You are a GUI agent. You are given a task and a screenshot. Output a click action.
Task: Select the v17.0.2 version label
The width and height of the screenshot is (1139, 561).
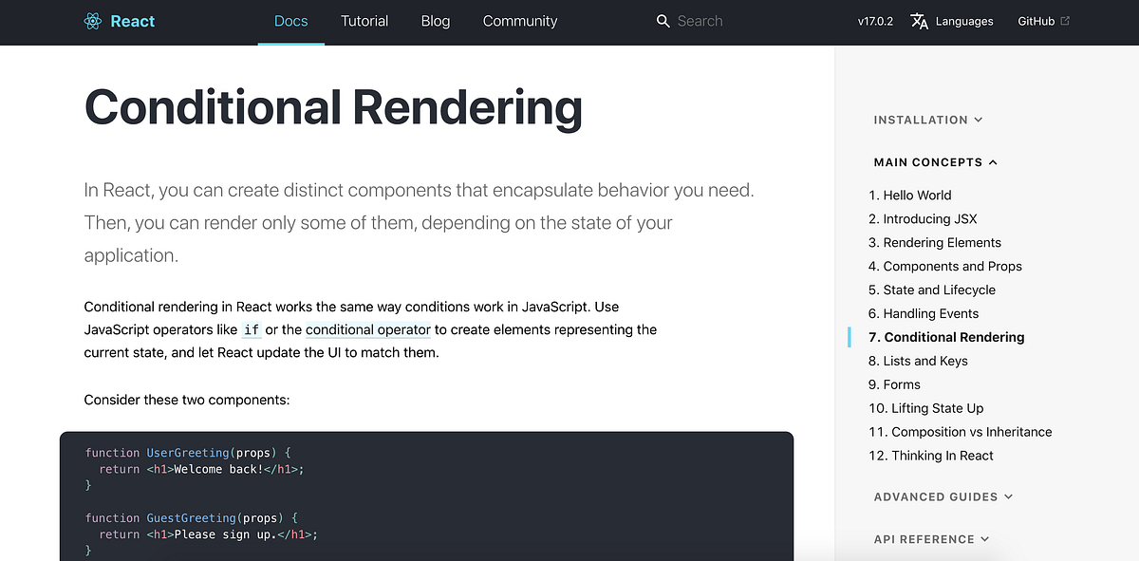(874, 21)
